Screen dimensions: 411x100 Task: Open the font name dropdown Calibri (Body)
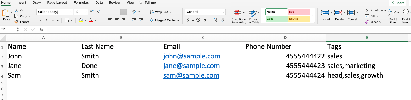click(55, 12)
